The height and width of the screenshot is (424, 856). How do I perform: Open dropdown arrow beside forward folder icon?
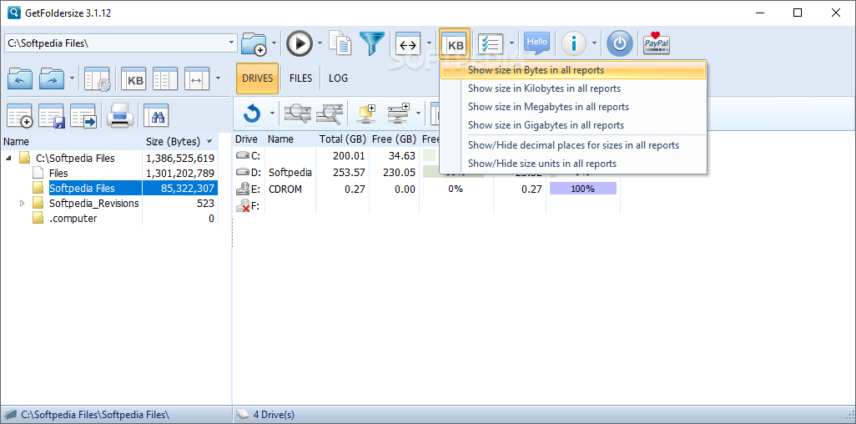point(73,78)
